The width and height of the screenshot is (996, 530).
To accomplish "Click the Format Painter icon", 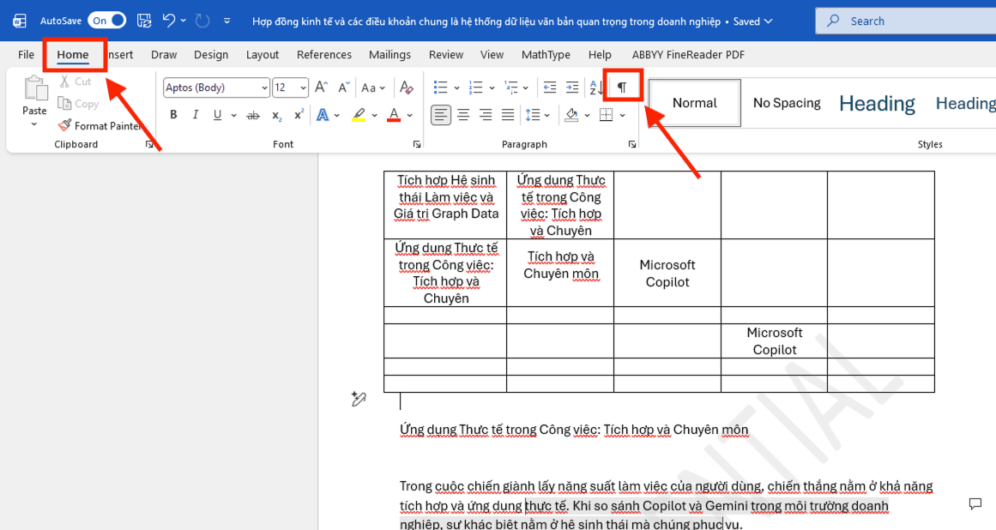I will click(x=64, y=125).
